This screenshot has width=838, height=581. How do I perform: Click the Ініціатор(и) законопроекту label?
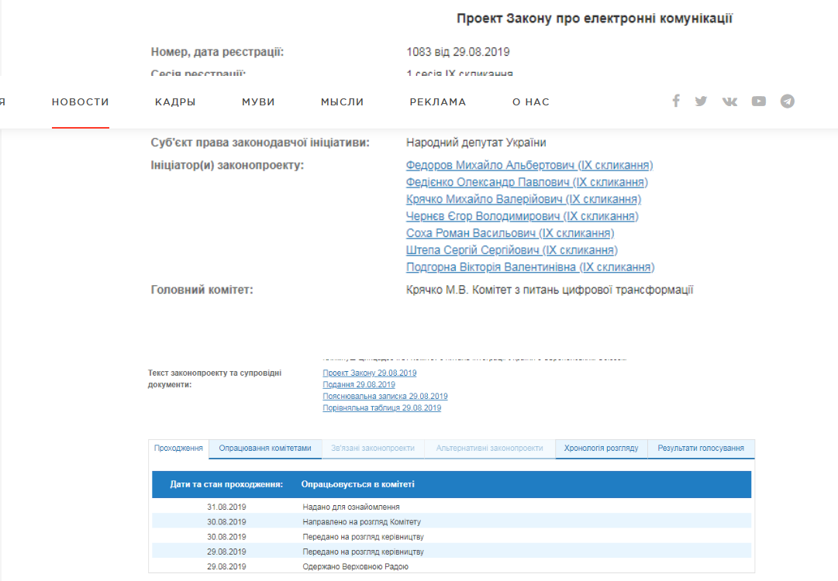click(227, 166)
